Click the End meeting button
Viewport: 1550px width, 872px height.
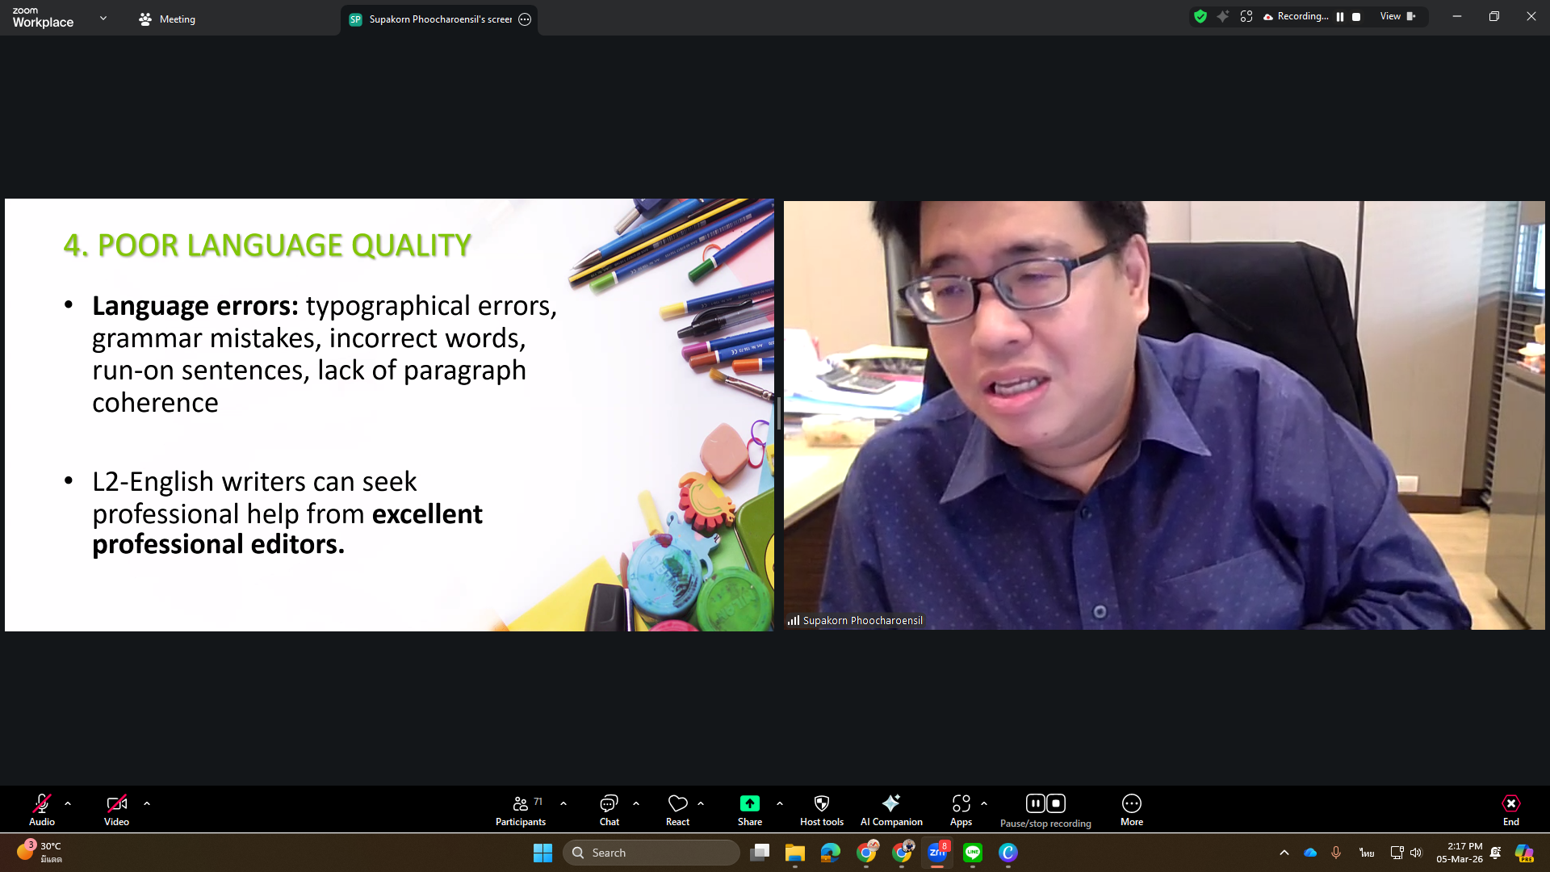(x=1510, y=810)
